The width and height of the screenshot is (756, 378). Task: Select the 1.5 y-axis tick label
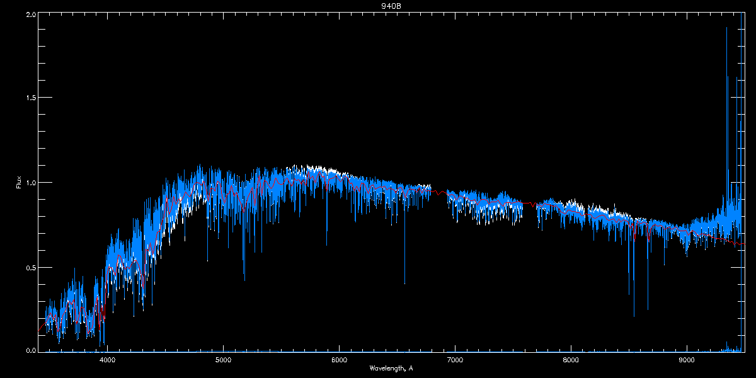[x=30, y=98]
